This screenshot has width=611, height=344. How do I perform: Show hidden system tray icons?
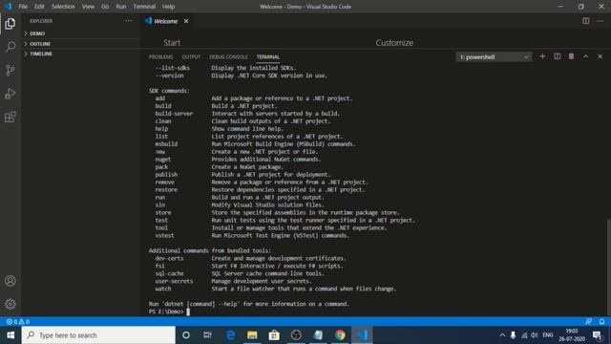(502, 335)
